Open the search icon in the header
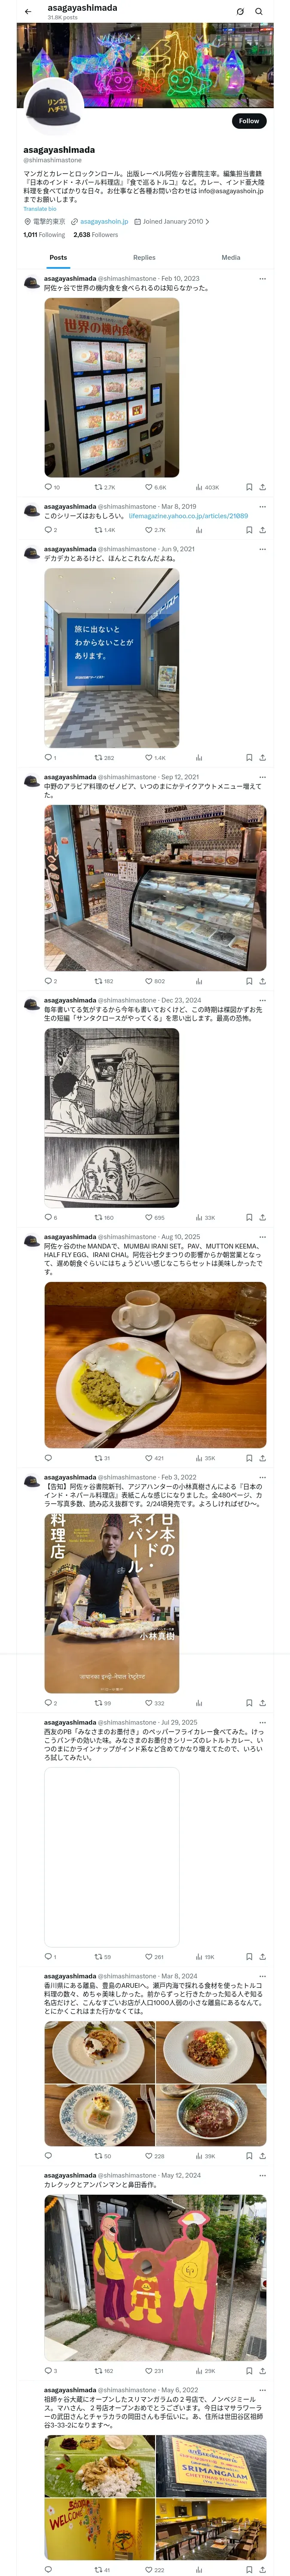The height and width of the screenshot is (2576, 290). (259, 12)
